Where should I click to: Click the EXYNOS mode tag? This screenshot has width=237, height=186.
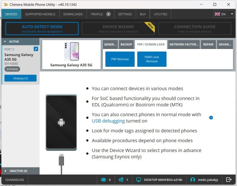point(12,69)
